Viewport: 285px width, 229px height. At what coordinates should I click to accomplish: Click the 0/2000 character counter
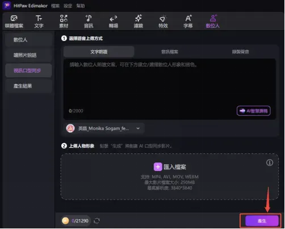coord(76,111)
